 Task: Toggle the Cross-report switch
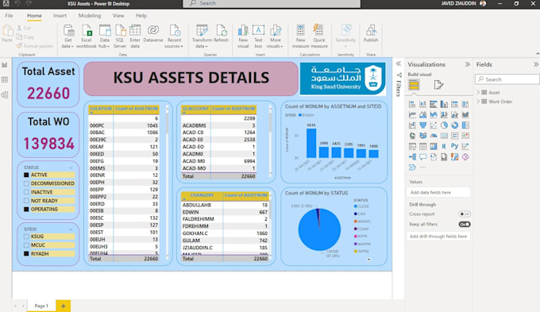click(465, 214)
